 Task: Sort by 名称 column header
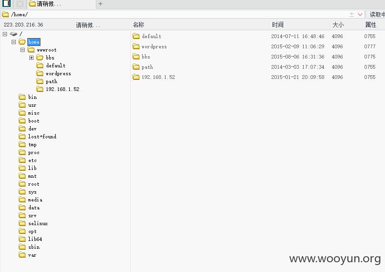[138, 25]
